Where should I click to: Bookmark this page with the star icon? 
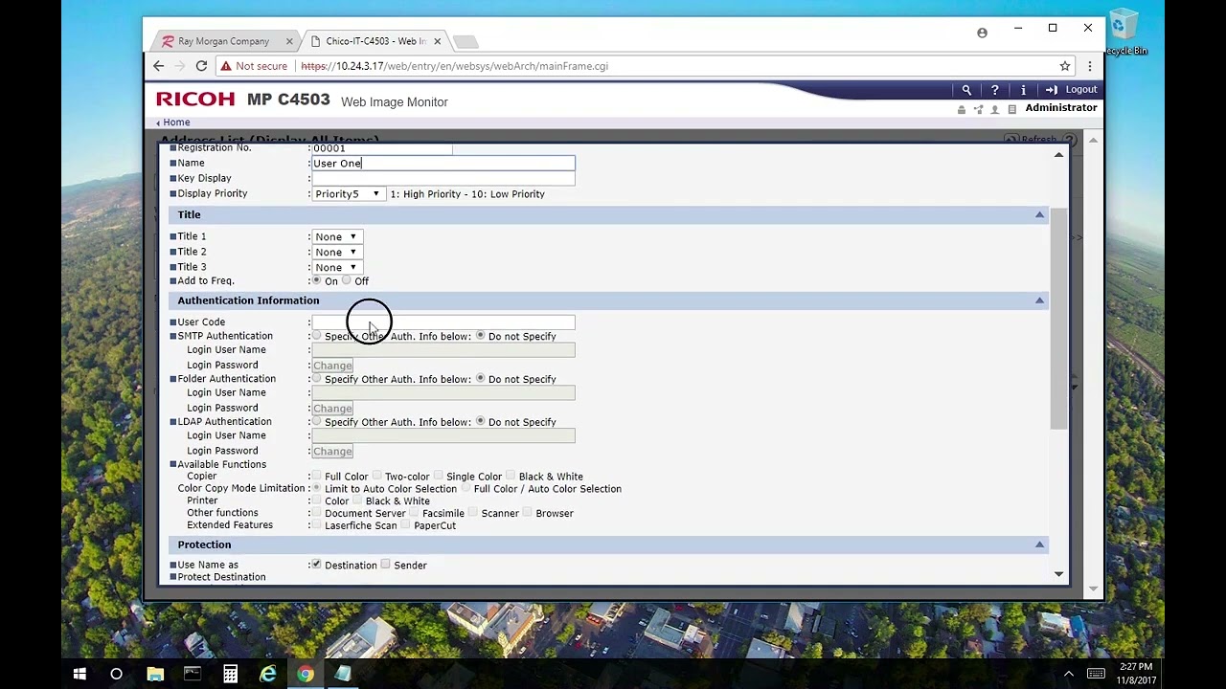click(x=1064, y=66)
